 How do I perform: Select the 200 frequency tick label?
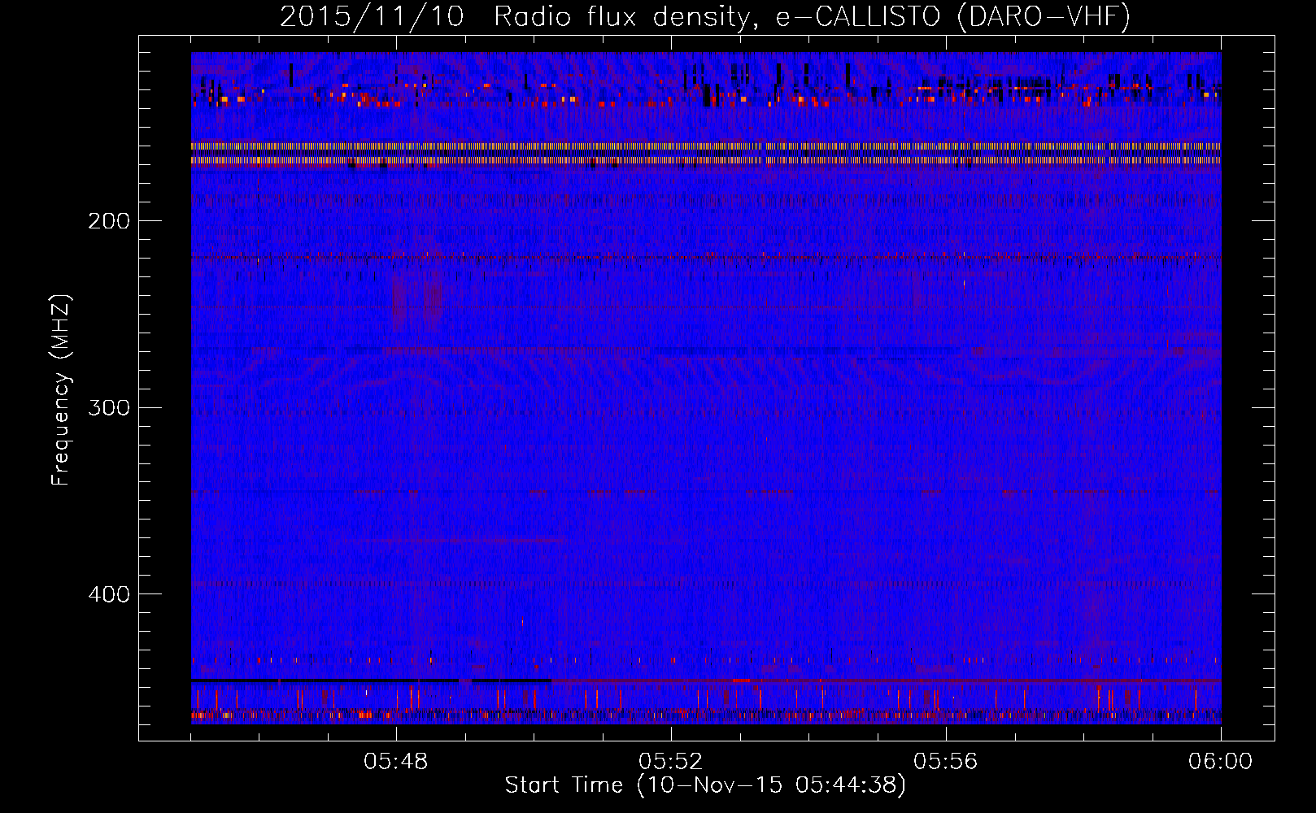pos(109,220)
